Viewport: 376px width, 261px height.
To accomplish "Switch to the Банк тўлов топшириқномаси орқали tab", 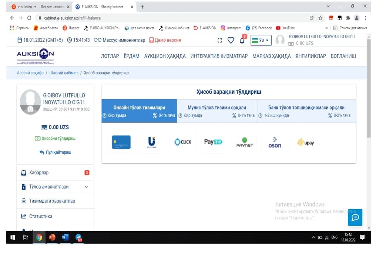I will click(x=306, y=111).
